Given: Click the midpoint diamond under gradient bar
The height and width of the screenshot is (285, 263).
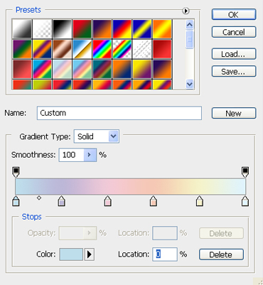Looking at the screenshot, I should click(39, 198).
